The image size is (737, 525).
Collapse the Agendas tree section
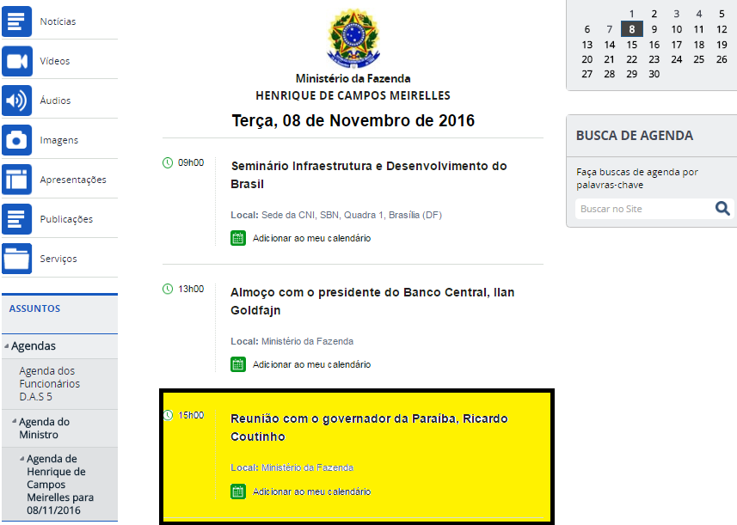click(6, 346)
